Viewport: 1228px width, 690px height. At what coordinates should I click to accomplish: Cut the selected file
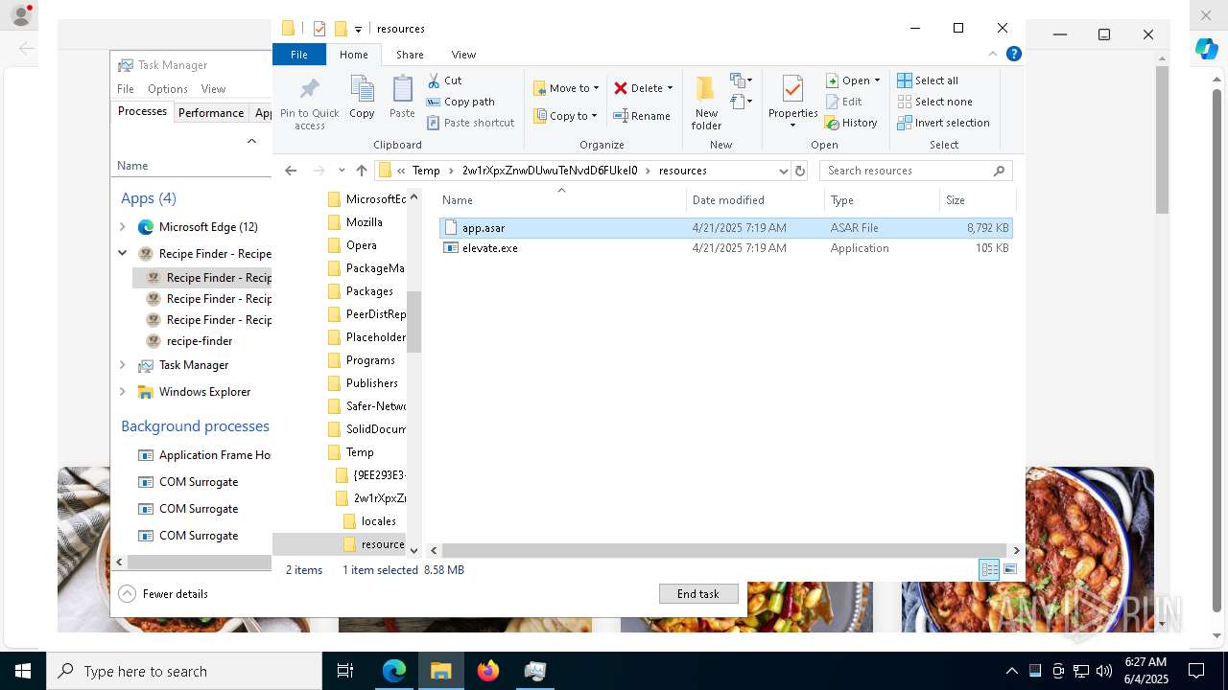tap(444, 80)
